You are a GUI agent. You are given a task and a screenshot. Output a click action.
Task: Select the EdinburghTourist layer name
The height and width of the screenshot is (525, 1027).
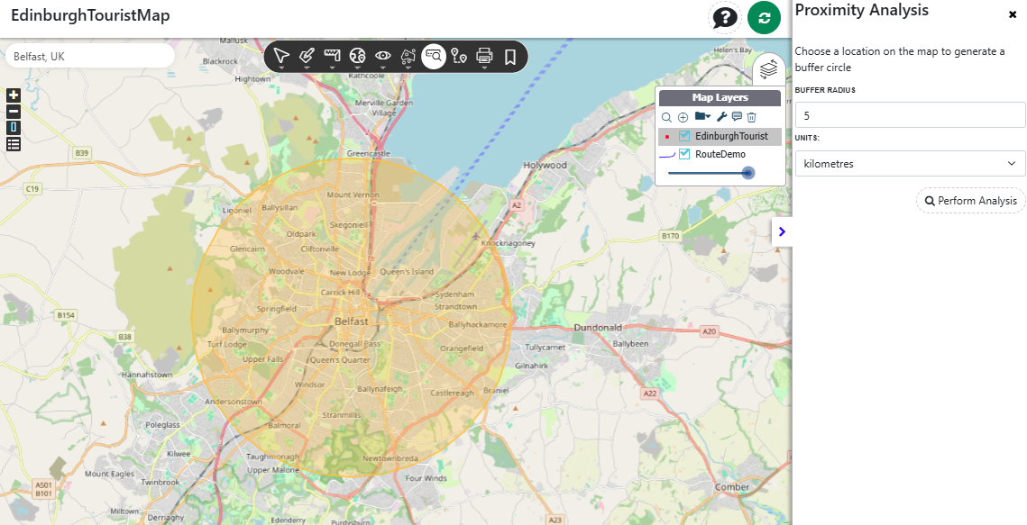(x=731, y=136)
